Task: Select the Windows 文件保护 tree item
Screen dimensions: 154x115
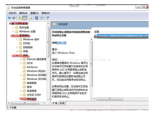Action: pyautogui.click(x=36, y=79)
